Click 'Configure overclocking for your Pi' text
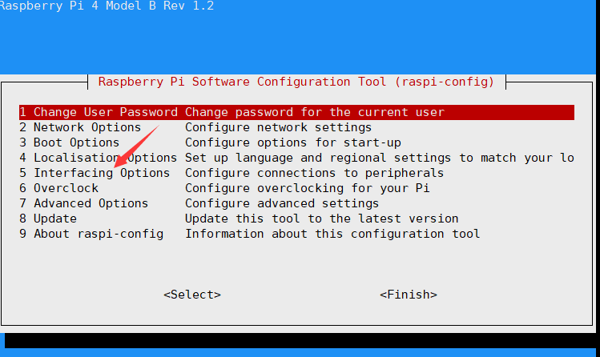The image size is (600, 357). 307,188
